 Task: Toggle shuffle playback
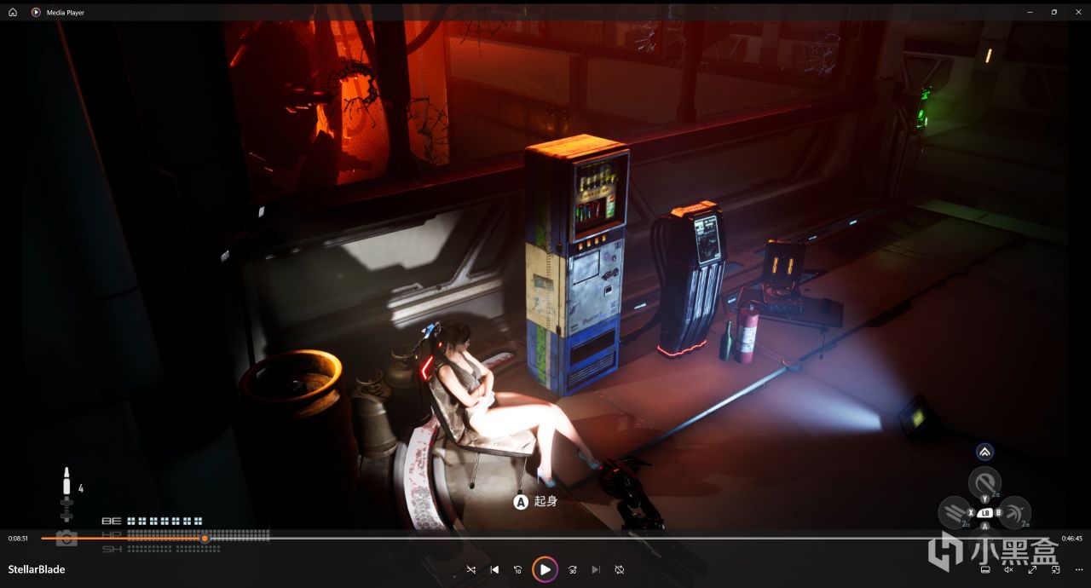[x=471, y=569]
